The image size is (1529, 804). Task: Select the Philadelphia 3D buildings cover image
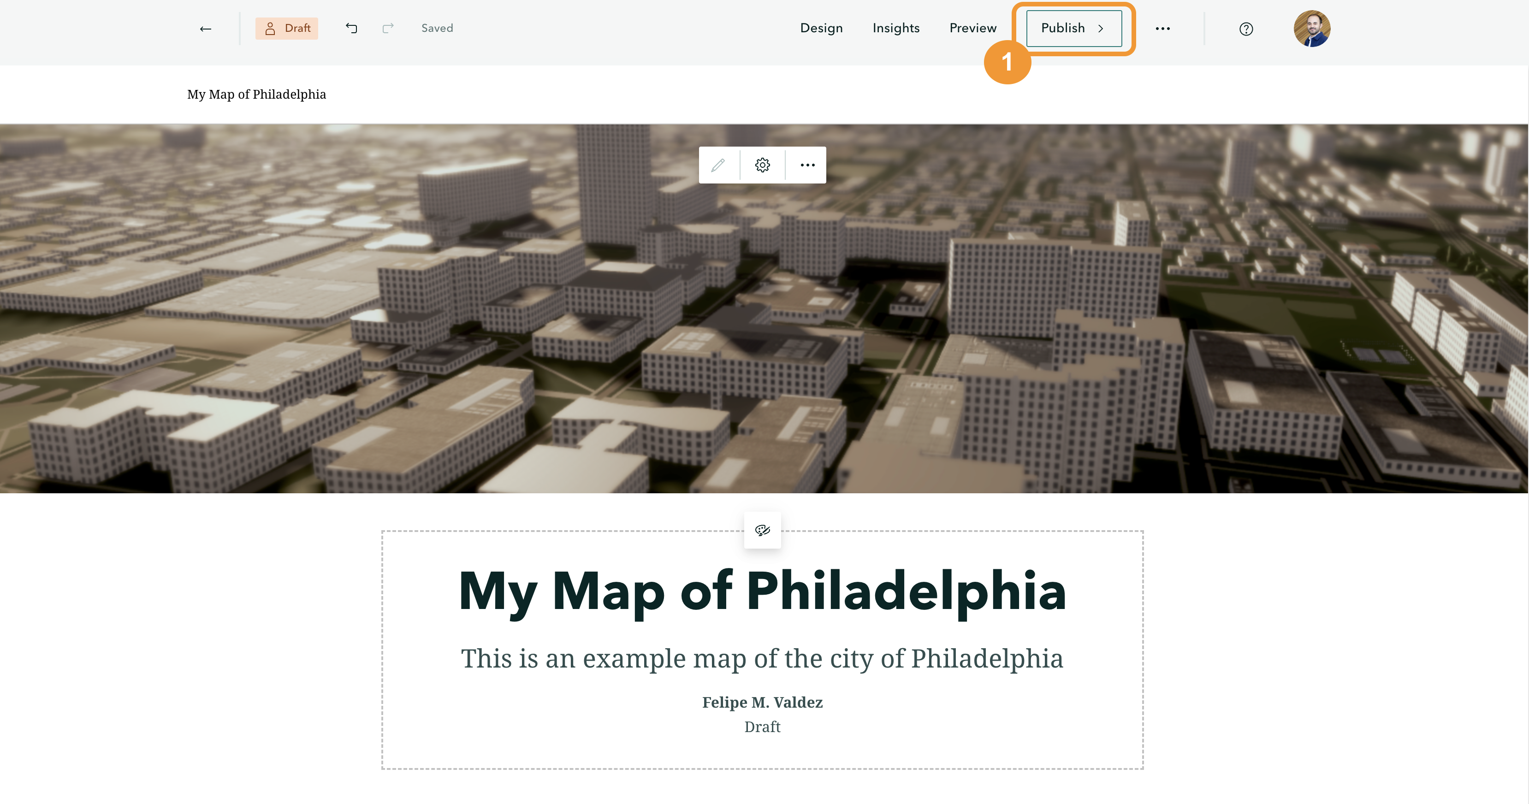click(x=764, y=308)
